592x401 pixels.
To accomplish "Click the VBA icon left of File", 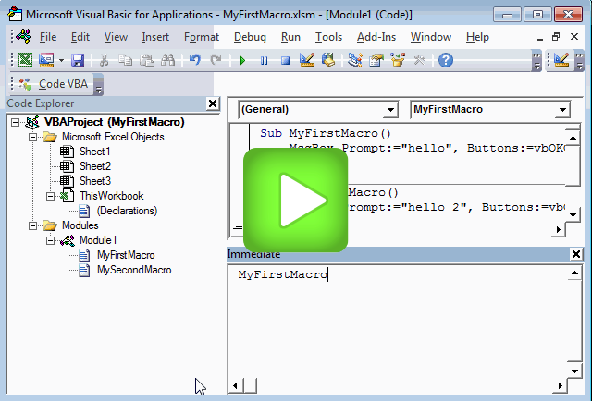I will (24, 37).
